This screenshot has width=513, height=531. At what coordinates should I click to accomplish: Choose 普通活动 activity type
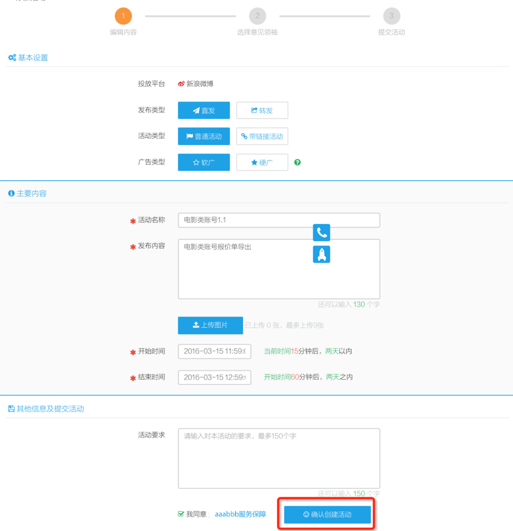pyautogui.click(x=203, y=136)
